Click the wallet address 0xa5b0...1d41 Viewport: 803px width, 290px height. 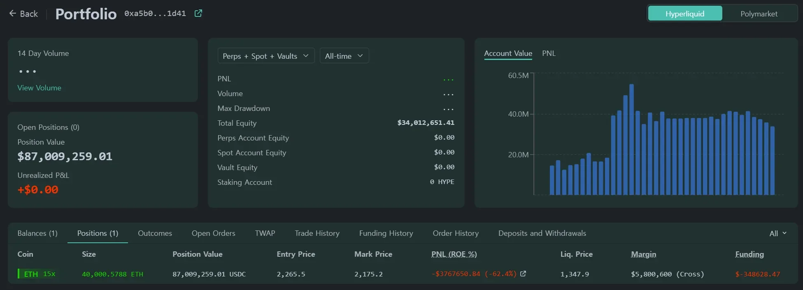click(155, 14)
